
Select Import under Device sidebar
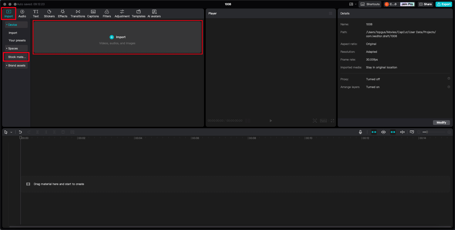(13, 33)
